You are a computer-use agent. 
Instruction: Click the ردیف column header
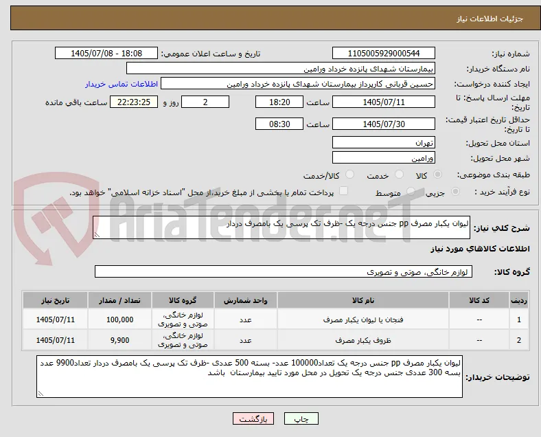(518, 300)
